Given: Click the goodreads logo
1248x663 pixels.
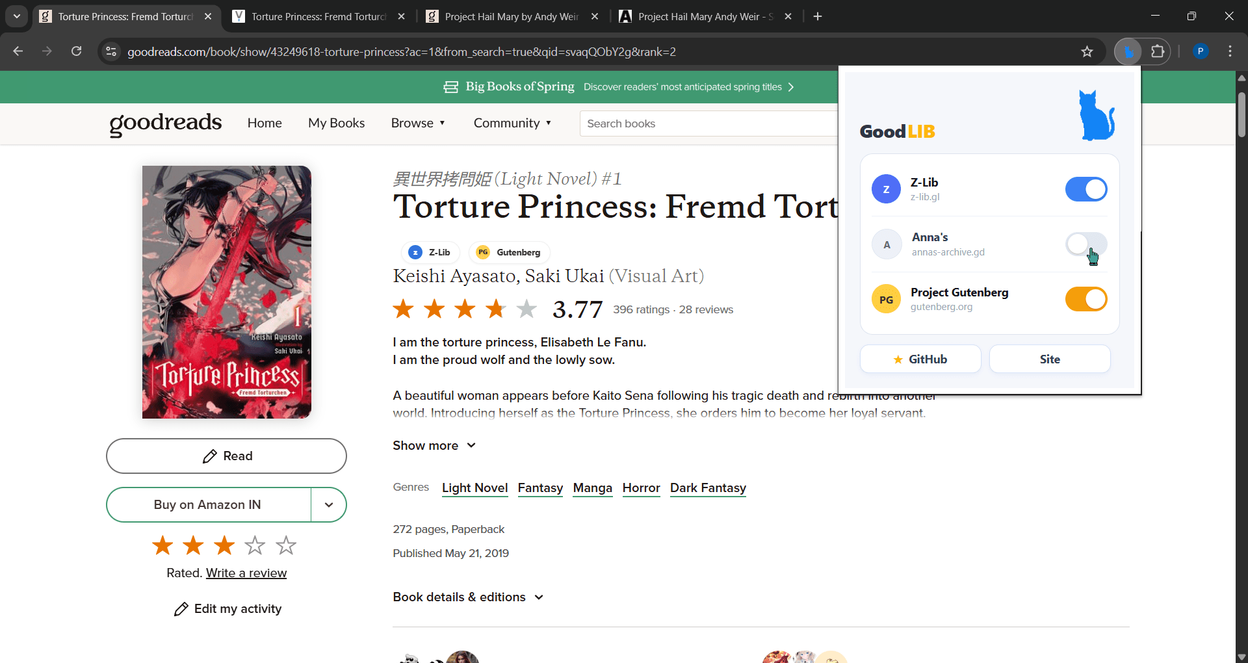Looking at the screenshot, I should click(164, 124).
